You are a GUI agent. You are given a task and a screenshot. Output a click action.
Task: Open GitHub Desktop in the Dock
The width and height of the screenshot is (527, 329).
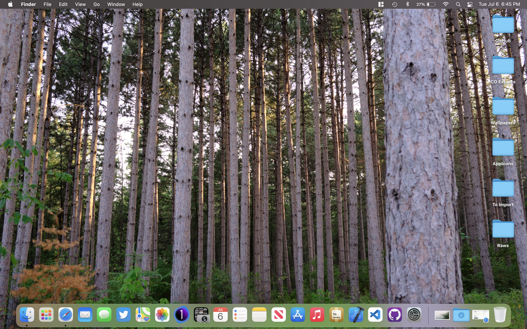point(394,315)
